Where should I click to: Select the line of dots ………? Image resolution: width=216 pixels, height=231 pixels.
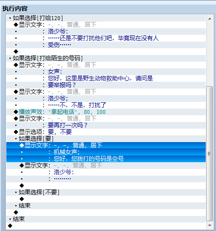(106, 179)
